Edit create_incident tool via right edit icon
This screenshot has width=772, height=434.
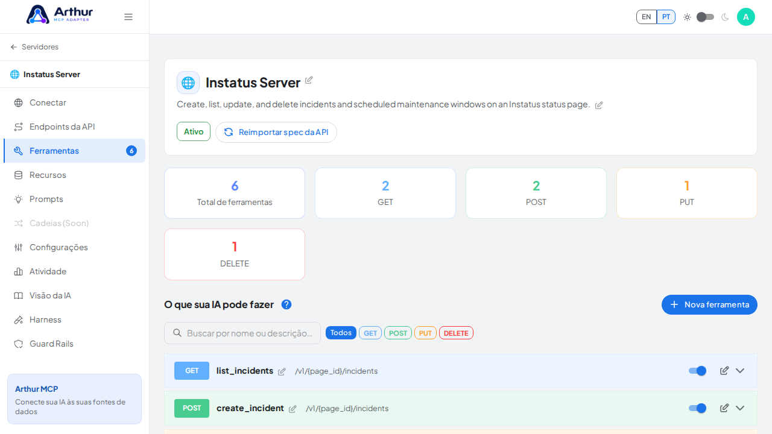click(x=724, y=408)
